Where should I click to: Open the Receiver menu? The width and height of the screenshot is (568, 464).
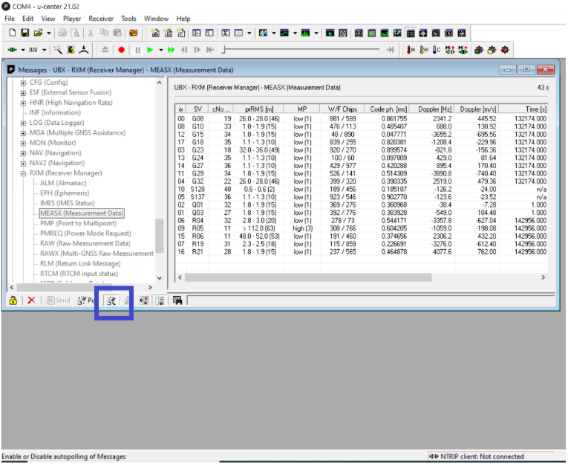click(x=101, y=19)
